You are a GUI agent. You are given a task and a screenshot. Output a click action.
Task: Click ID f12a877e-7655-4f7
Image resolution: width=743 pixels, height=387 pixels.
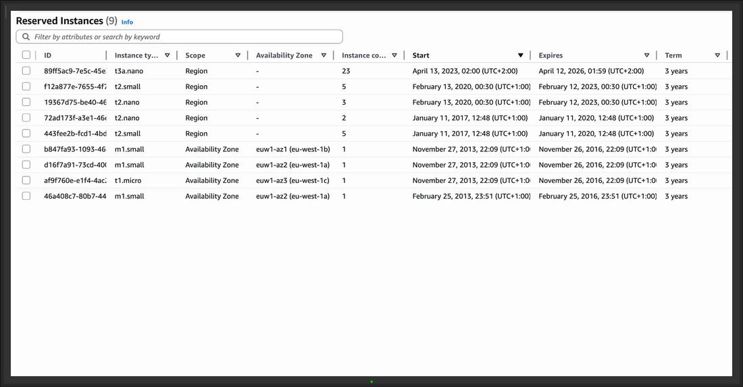coord(75,86)
